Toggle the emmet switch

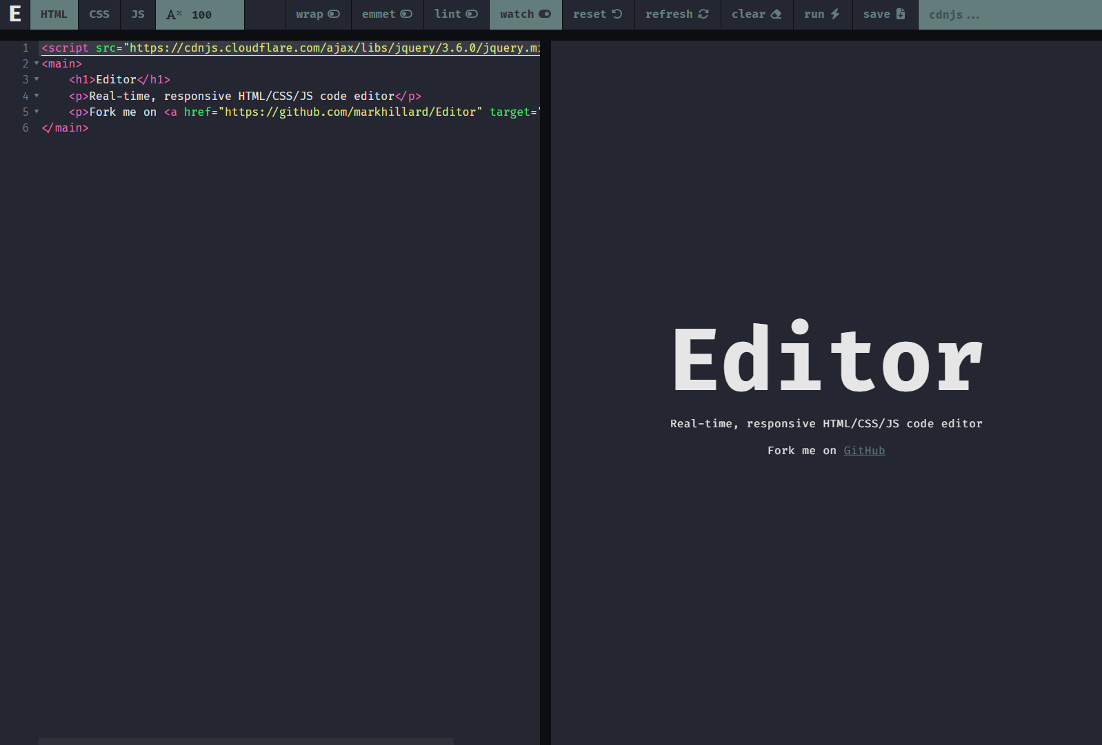pyautogui.click(x=387, y=14)
